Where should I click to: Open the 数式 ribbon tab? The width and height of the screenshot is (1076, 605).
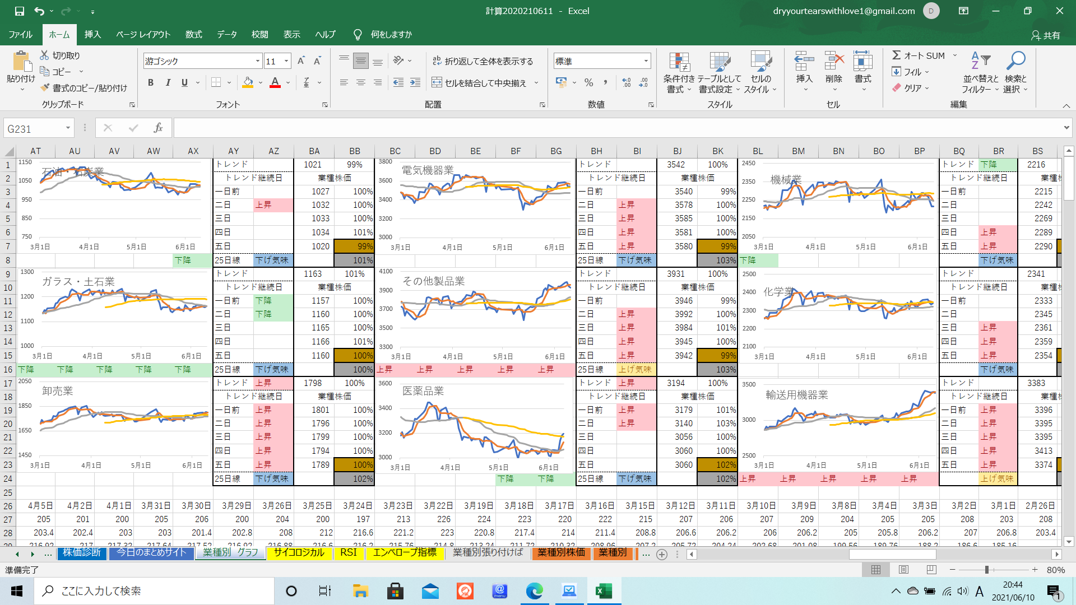(193, 34)
